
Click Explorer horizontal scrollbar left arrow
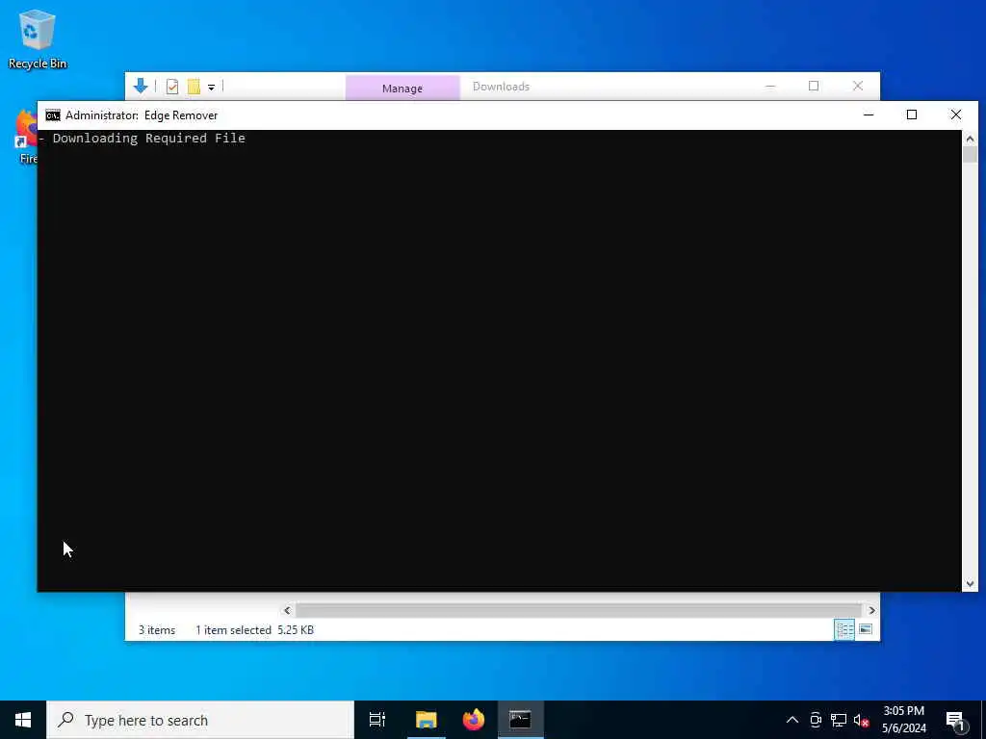tap(287, 610)
